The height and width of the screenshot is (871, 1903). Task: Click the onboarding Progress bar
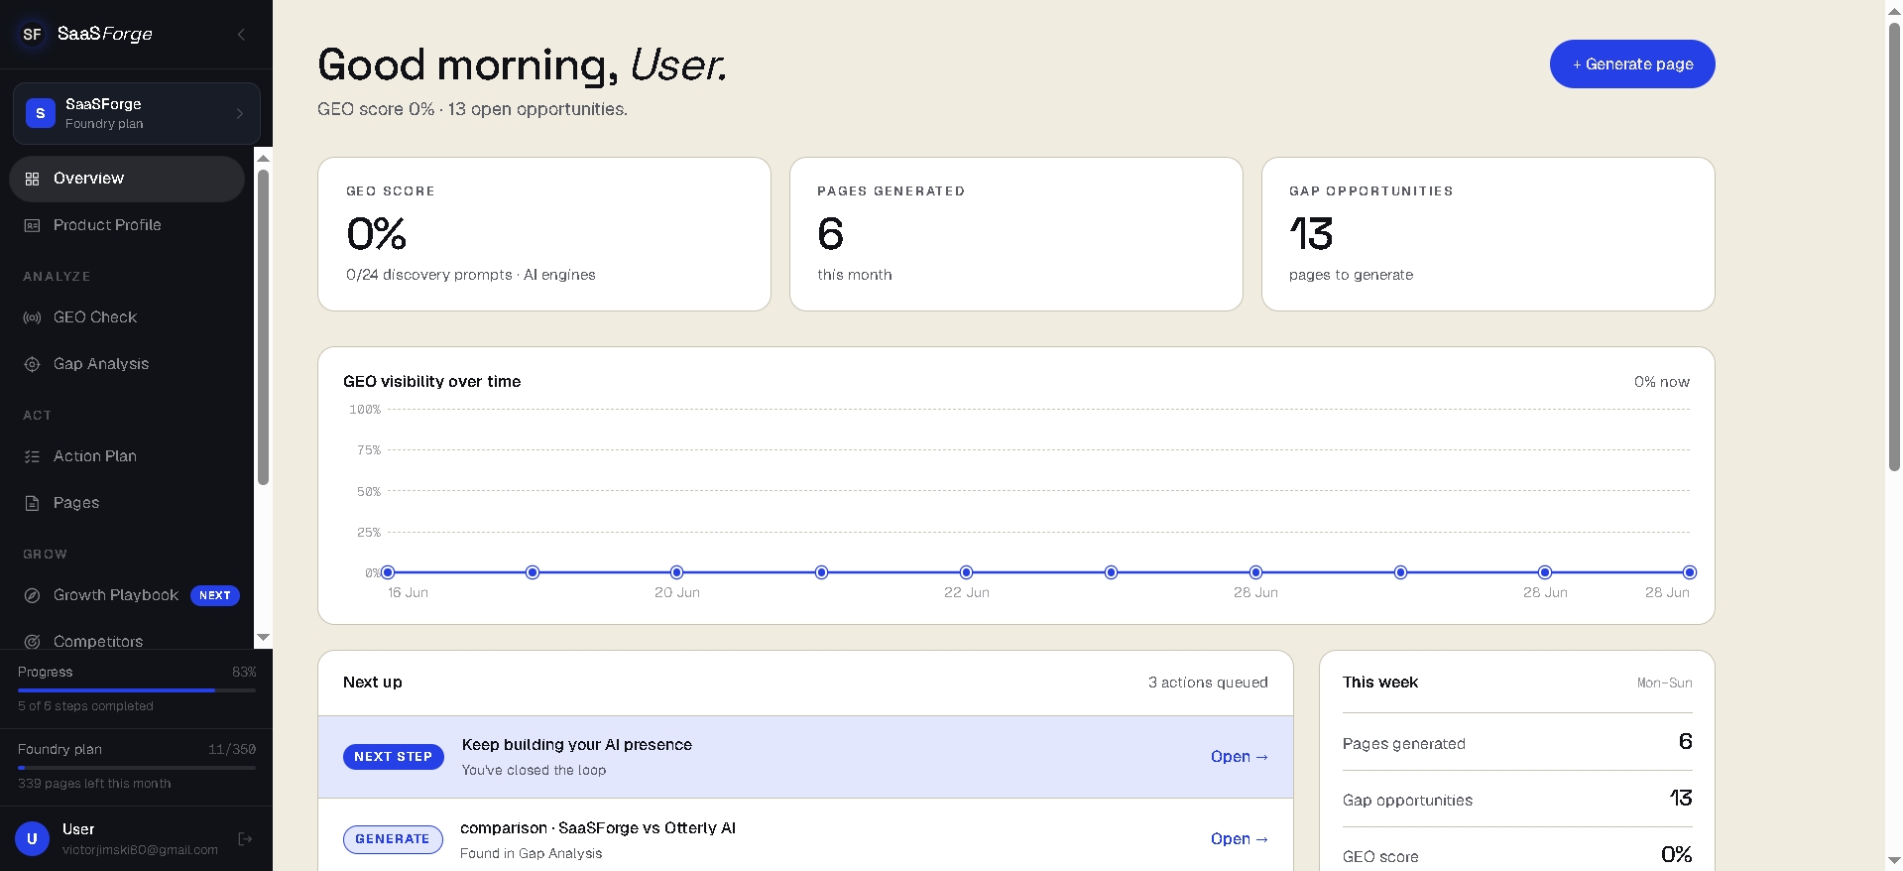pyautogui.click(x=137, y=689)
